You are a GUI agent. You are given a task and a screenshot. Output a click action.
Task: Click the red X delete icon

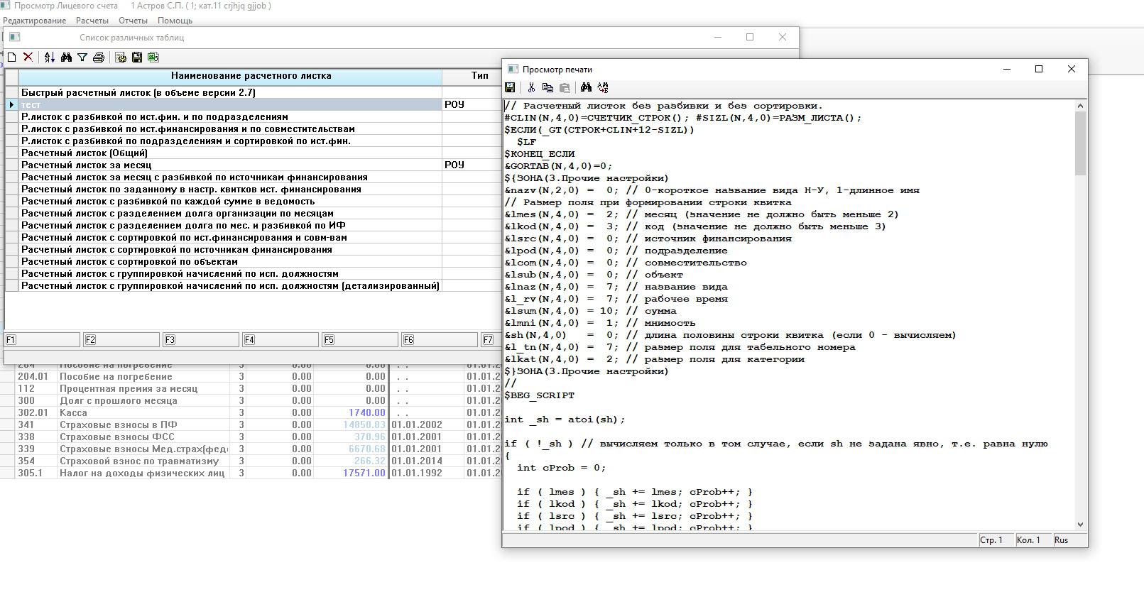28,57
